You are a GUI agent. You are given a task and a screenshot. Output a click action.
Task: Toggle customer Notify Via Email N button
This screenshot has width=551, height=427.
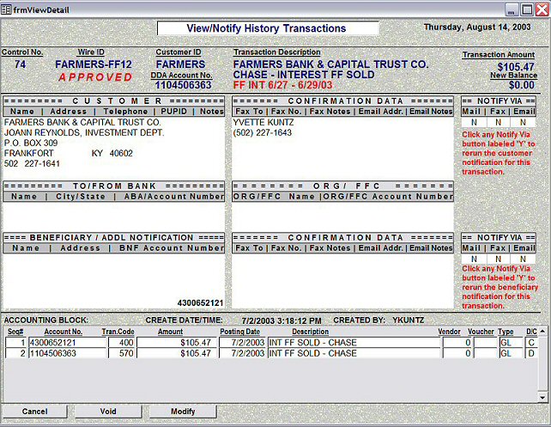523,122
